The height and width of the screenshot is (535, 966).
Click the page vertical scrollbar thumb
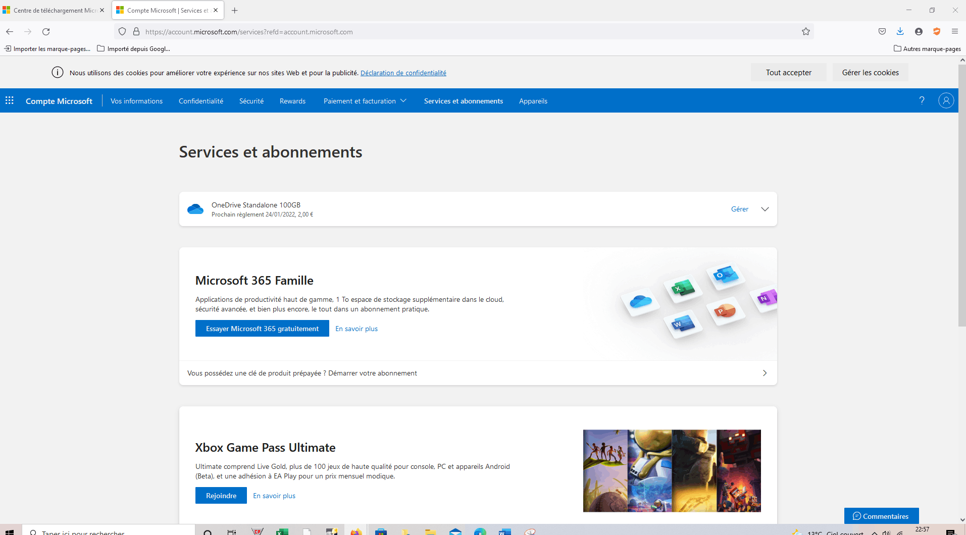[962, 195]
